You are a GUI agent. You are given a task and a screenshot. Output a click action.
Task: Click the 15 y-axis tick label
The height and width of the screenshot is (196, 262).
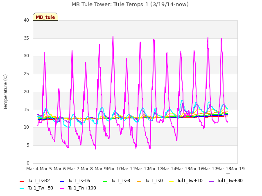[26, 109]
